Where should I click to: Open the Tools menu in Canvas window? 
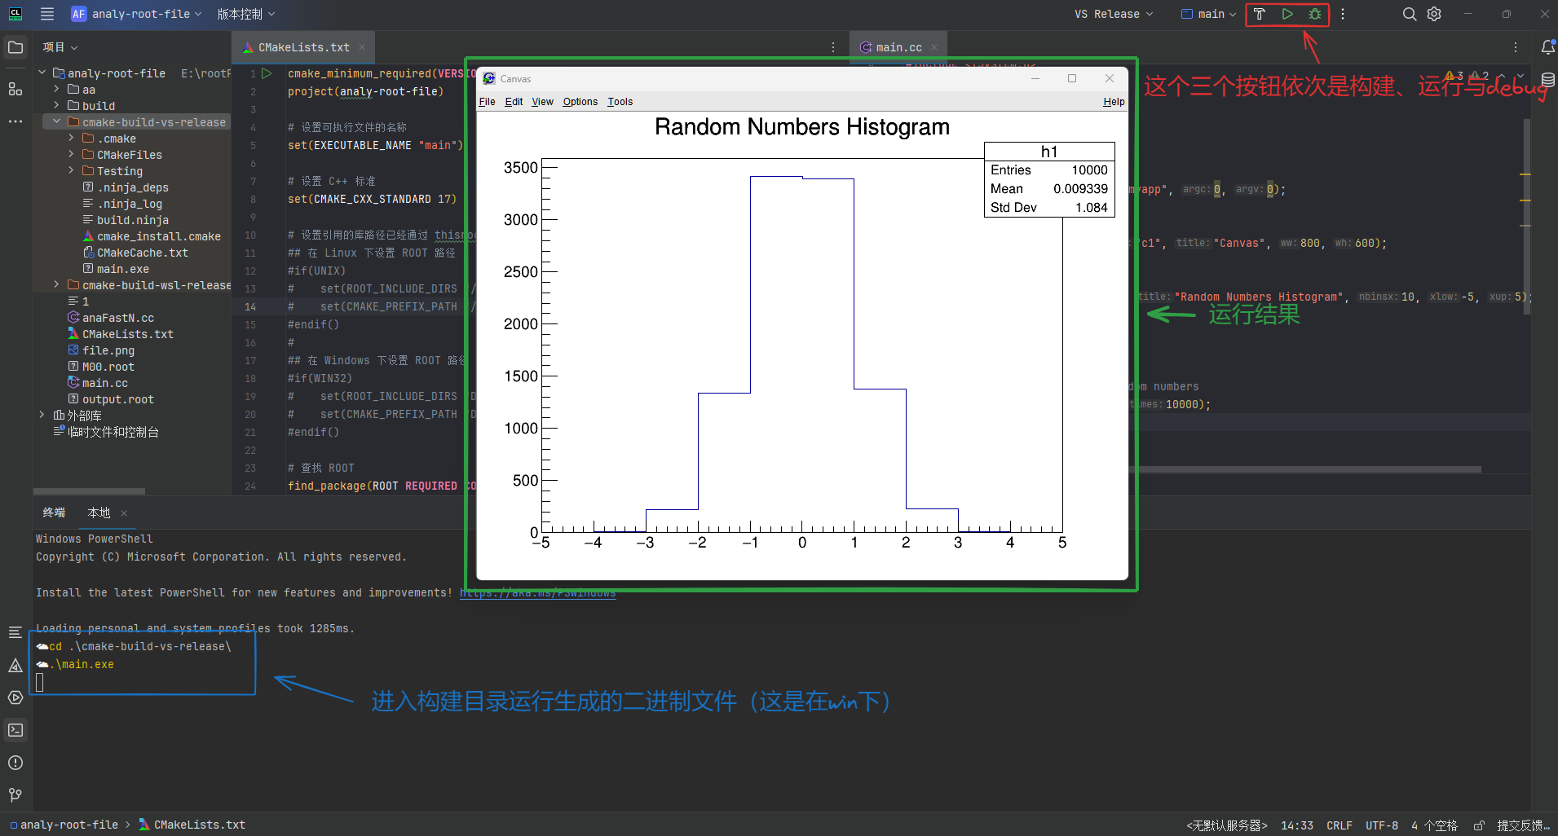(620, 101)
